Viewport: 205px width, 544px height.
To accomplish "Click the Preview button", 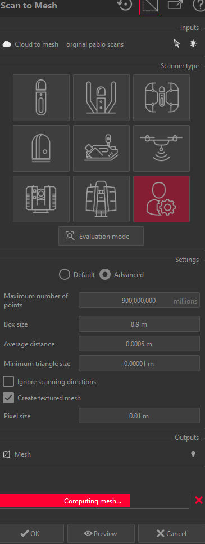I will coord(101,534).
